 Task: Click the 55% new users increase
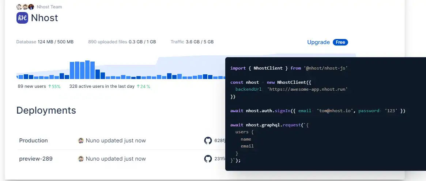54,87
